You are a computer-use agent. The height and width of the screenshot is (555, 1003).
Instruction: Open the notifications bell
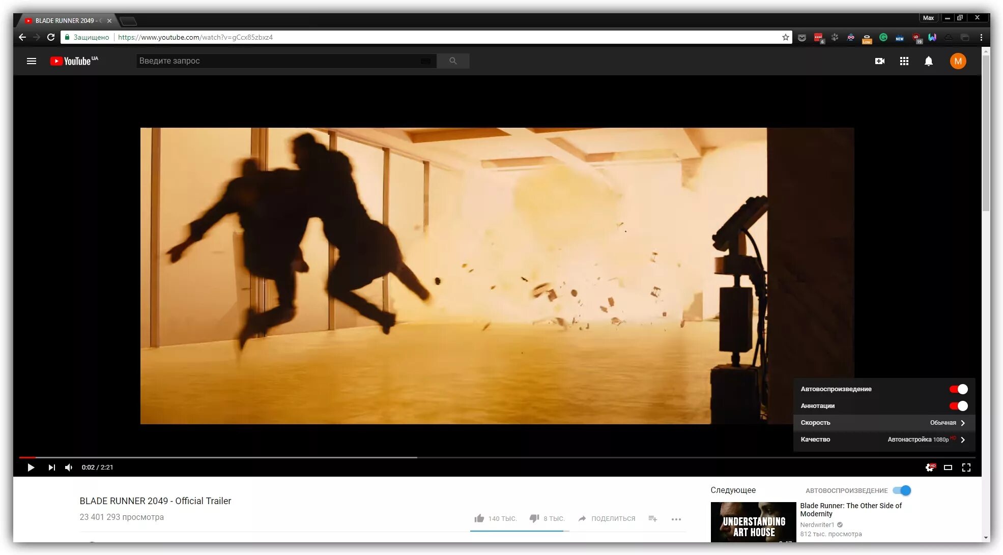pos(929,61)
